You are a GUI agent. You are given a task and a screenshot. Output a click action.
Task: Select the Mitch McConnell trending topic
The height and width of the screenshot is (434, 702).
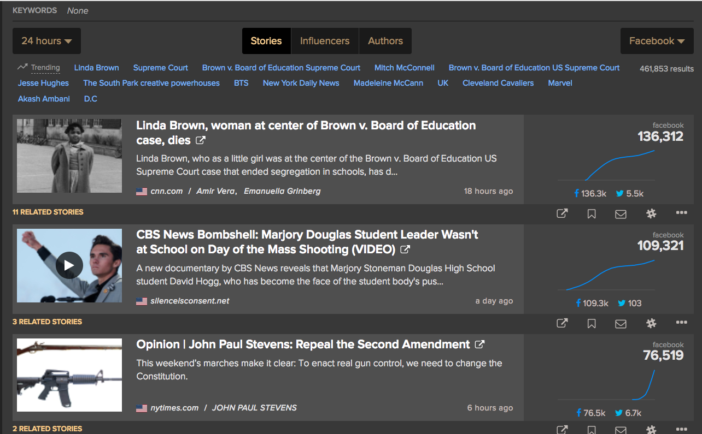405,68
